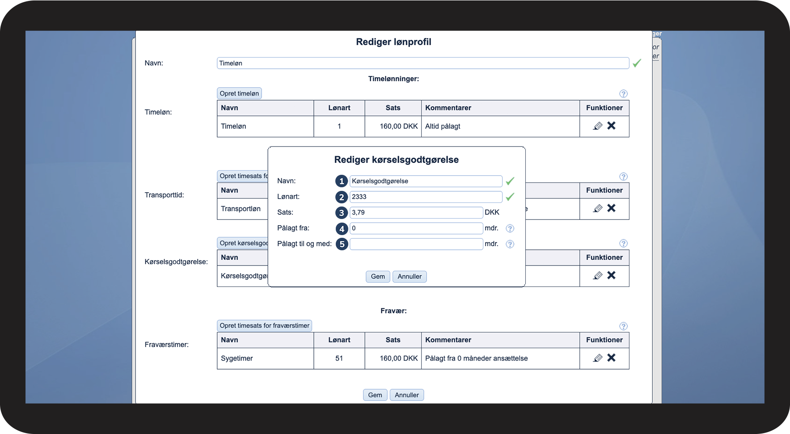Show help for the Timeløn table

click(623, 94)
